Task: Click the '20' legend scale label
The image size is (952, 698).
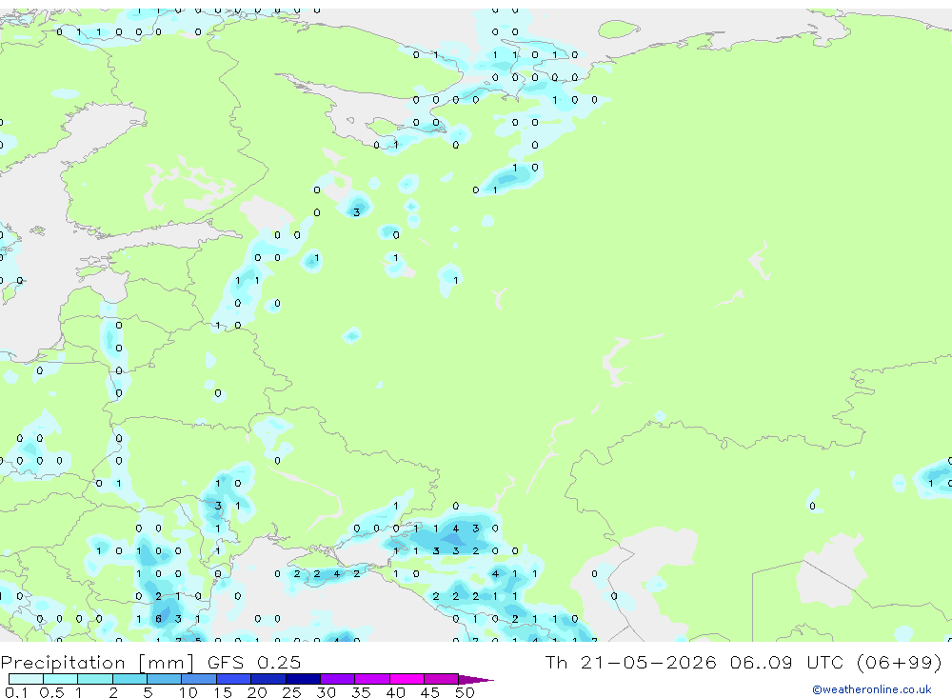Action: click(x=257, y=692)
